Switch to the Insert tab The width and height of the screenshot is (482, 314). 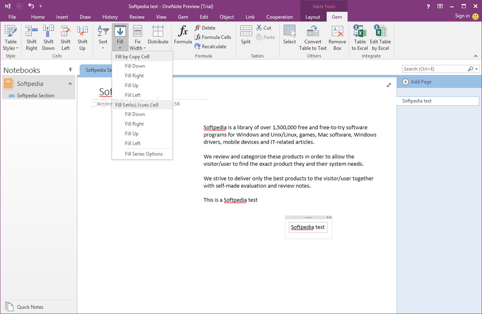62,17
